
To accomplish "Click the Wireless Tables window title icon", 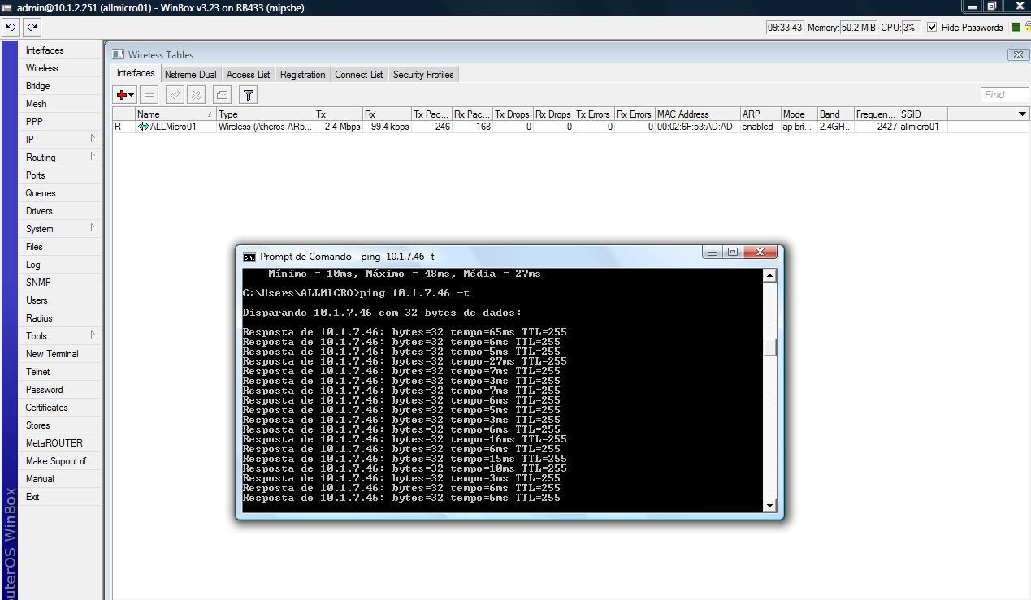I will 119,54.
